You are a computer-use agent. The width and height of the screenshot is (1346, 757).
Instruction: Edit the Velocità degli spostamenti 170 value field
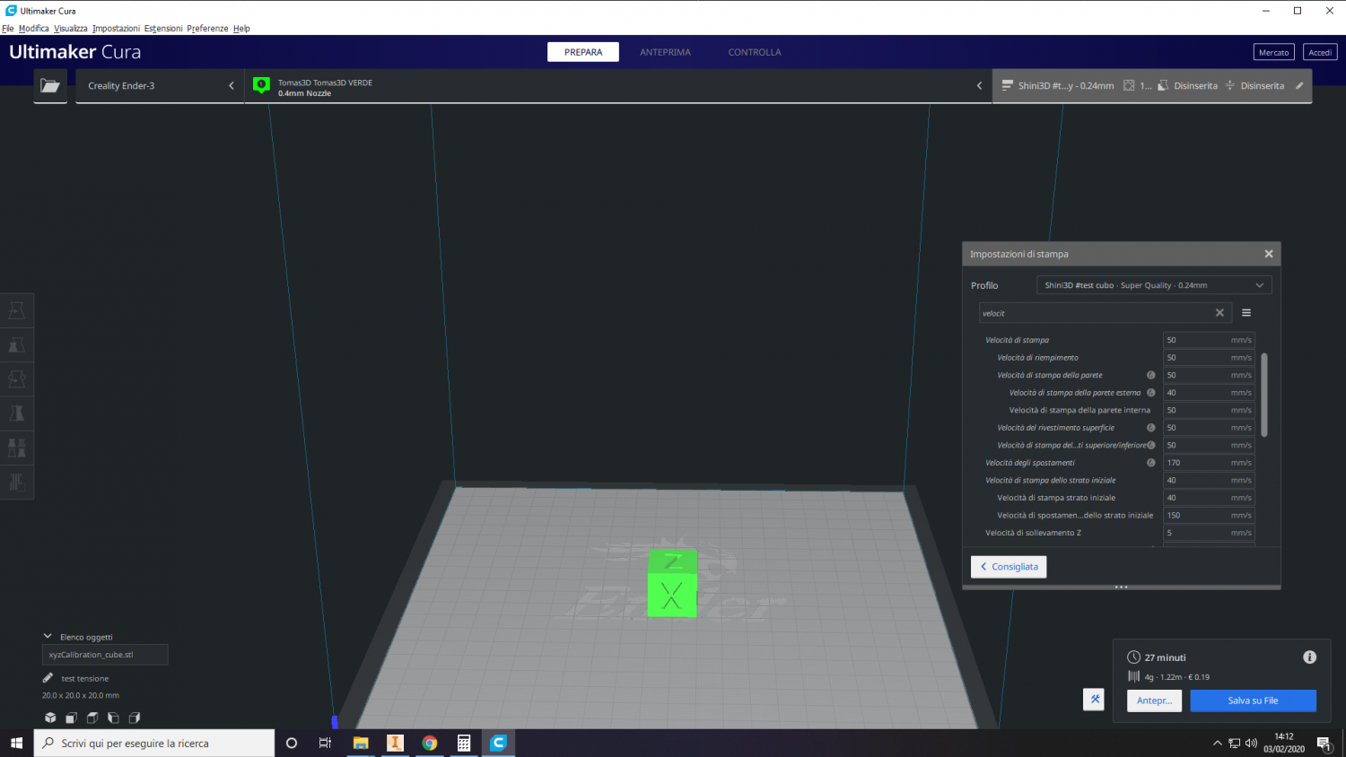point(1209,463)
